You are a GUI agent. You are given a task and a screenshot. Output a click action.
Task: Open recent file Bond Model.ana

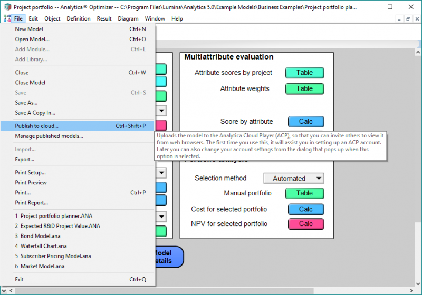pos(78,236)
